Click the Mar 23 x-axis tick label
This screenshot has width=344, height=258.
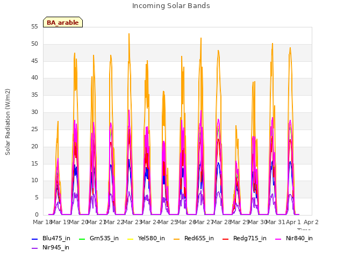pos(132,222)
